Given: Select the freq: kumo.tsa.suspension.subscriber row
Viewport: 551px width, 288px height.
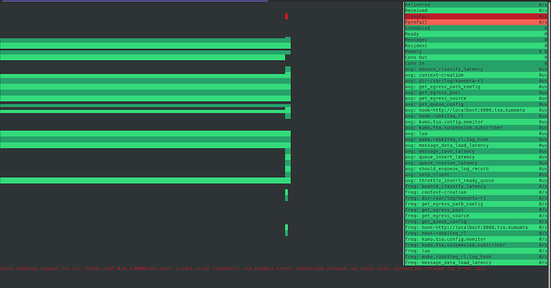Looking at the screenshot, I should click(x=476, y=245).
